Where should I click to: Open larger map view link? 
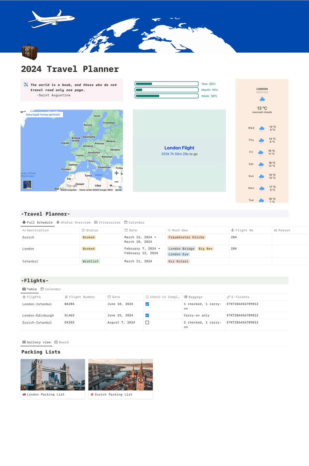coord(43,115)
